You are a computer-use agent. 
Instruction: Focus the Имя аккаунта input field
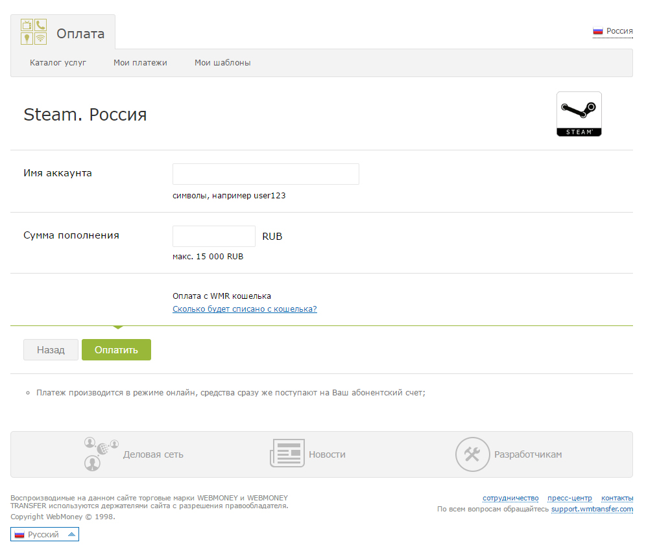pos(266,174)
